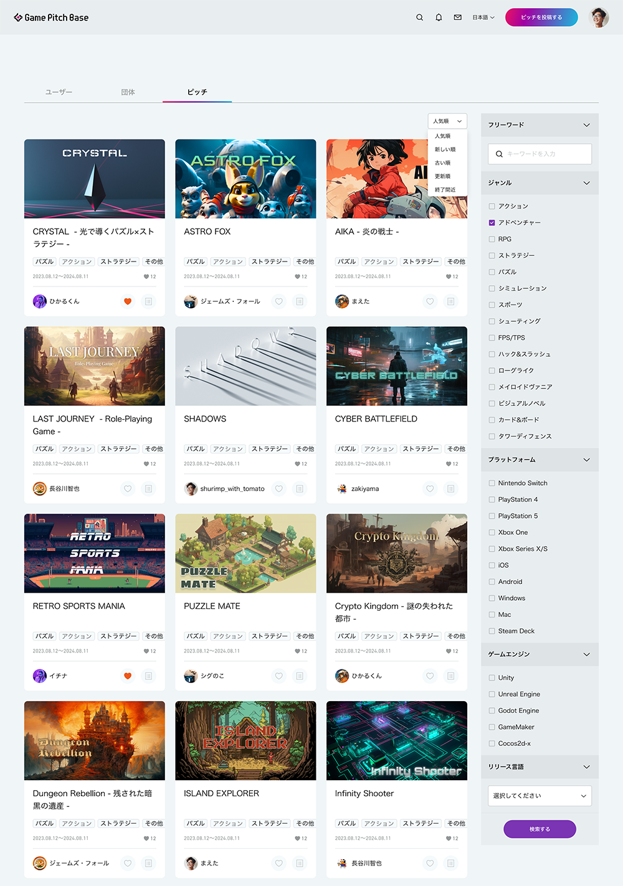
Task: Open notifications bell icon
Action: click(x=439, y=17)
